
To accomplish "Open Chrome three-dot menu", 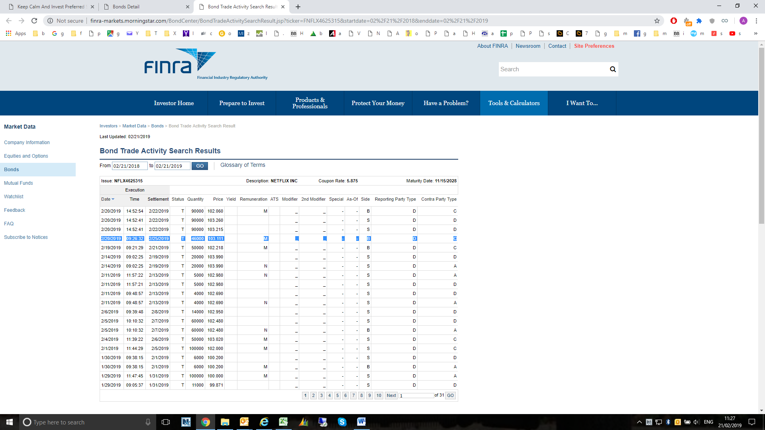I will pyautogui.click(x=756, y=21).
